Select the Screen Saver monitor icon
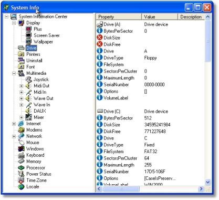Viewport: 219px width, 200px height. pos(28,35)
